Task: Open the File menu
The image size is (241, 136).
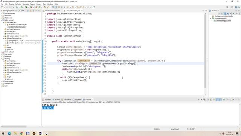Action: coord(2,4)
